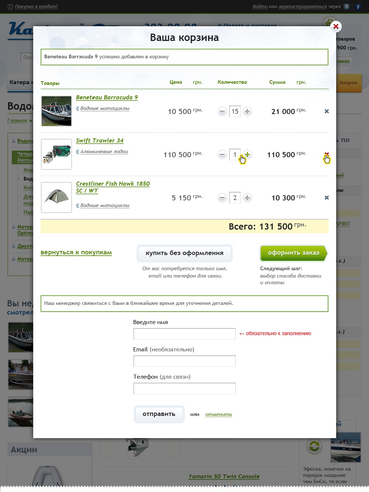This screenshot has width=369, height=492.
Task: Increase quantity of Crestliner Fish Hawk 1850
Action: click(247, 197)
